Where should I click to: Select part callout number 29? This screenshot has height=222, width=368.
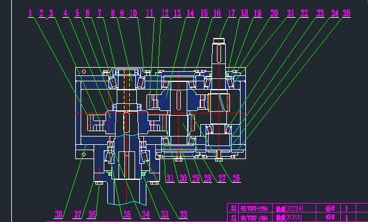coord(196,179)
